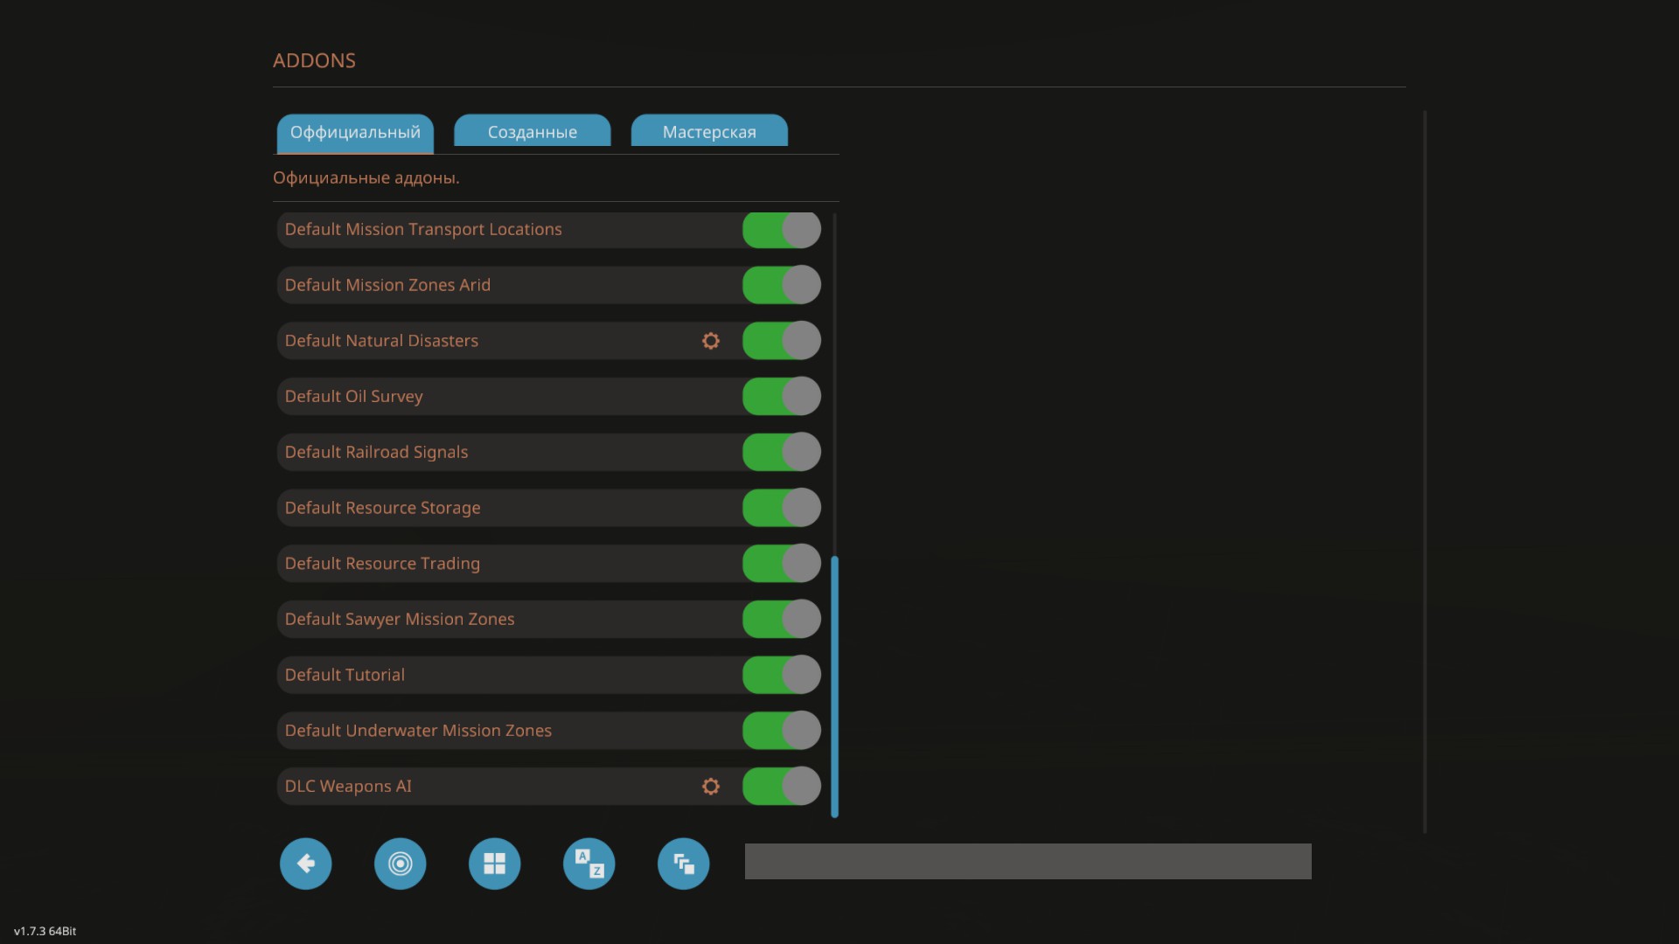Toggle Default Railroad Signals off
This screenshot has height=944, width=1679.
coord(781,452)
